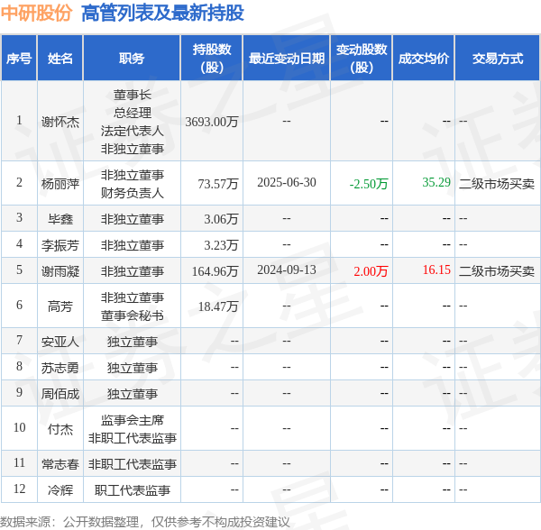The height and width of the screenshot is (530, 541).
Task: Select the 序号 column header
Action: tap(19, 59)
